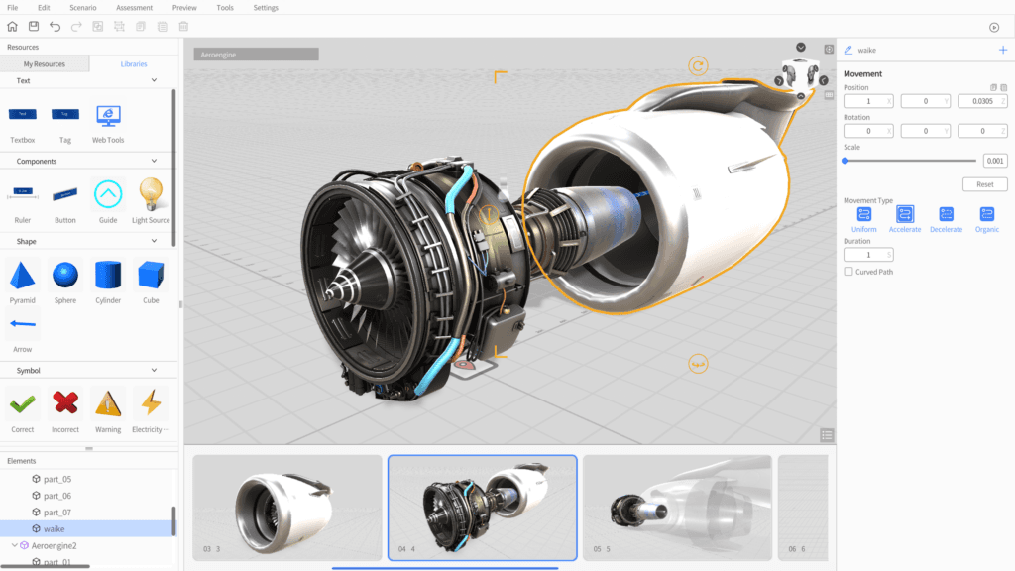Pick the Pyramid shape from the library

pyautogui.click(x=23, y=275)
